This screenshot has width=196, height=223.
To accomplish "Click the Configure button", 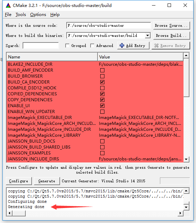I will [x=19, y=181].
